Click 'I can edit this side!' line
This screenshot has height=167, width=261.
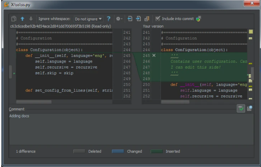pos(195,67)
